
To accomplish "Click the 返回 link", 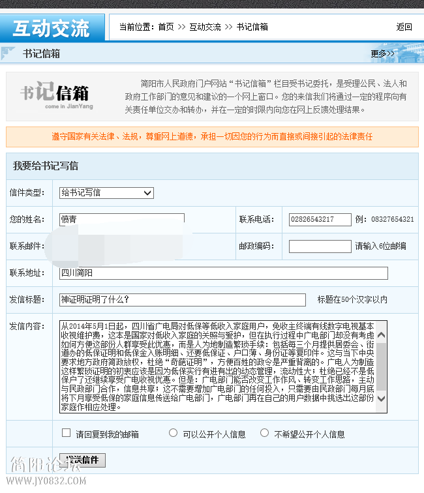I will pyautogui.click(x=404, y=27).
